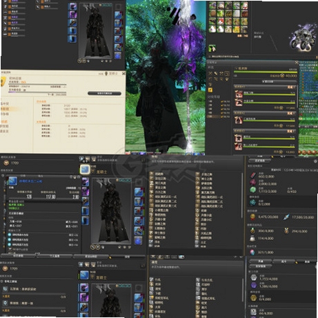The width and height of the screenshot is (318, 318).
Task: Collapse the second entry group header in the log
Action: pyautogui.click(x=265, y=113)
